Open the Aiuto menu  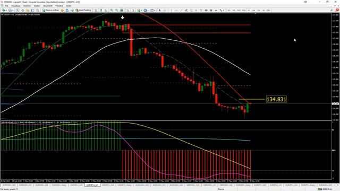[x=69, y=6]
